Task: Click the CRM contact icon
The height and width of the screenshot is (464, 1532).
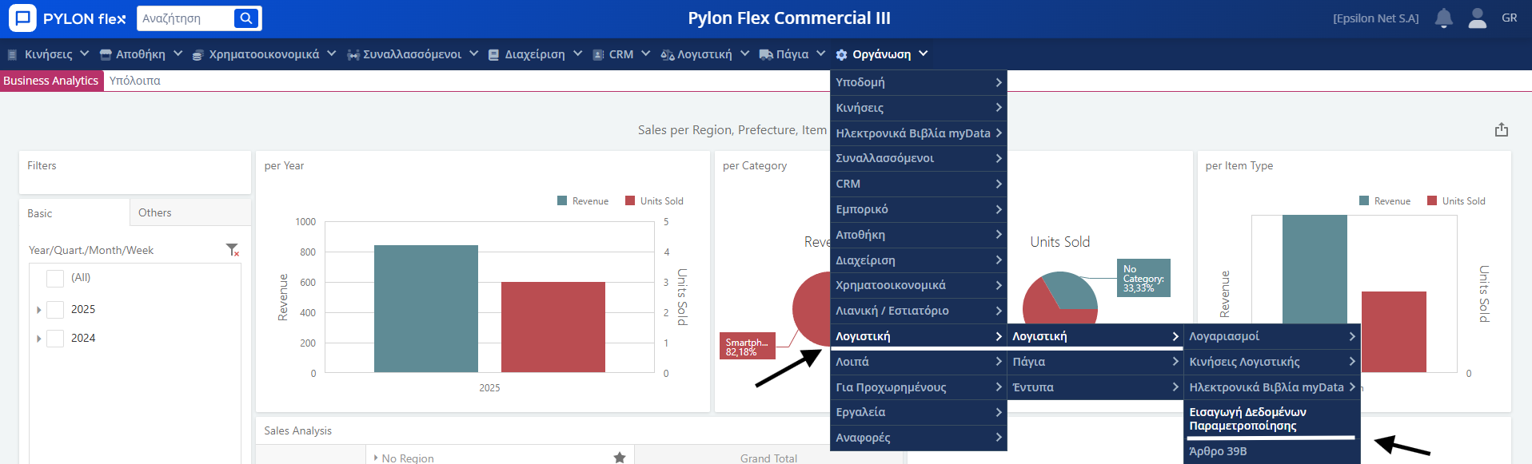Action: (598, 54)
